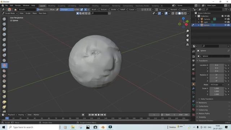
Task: Toggle Dyntopo checkbox in header
Action: click(157, 10)
